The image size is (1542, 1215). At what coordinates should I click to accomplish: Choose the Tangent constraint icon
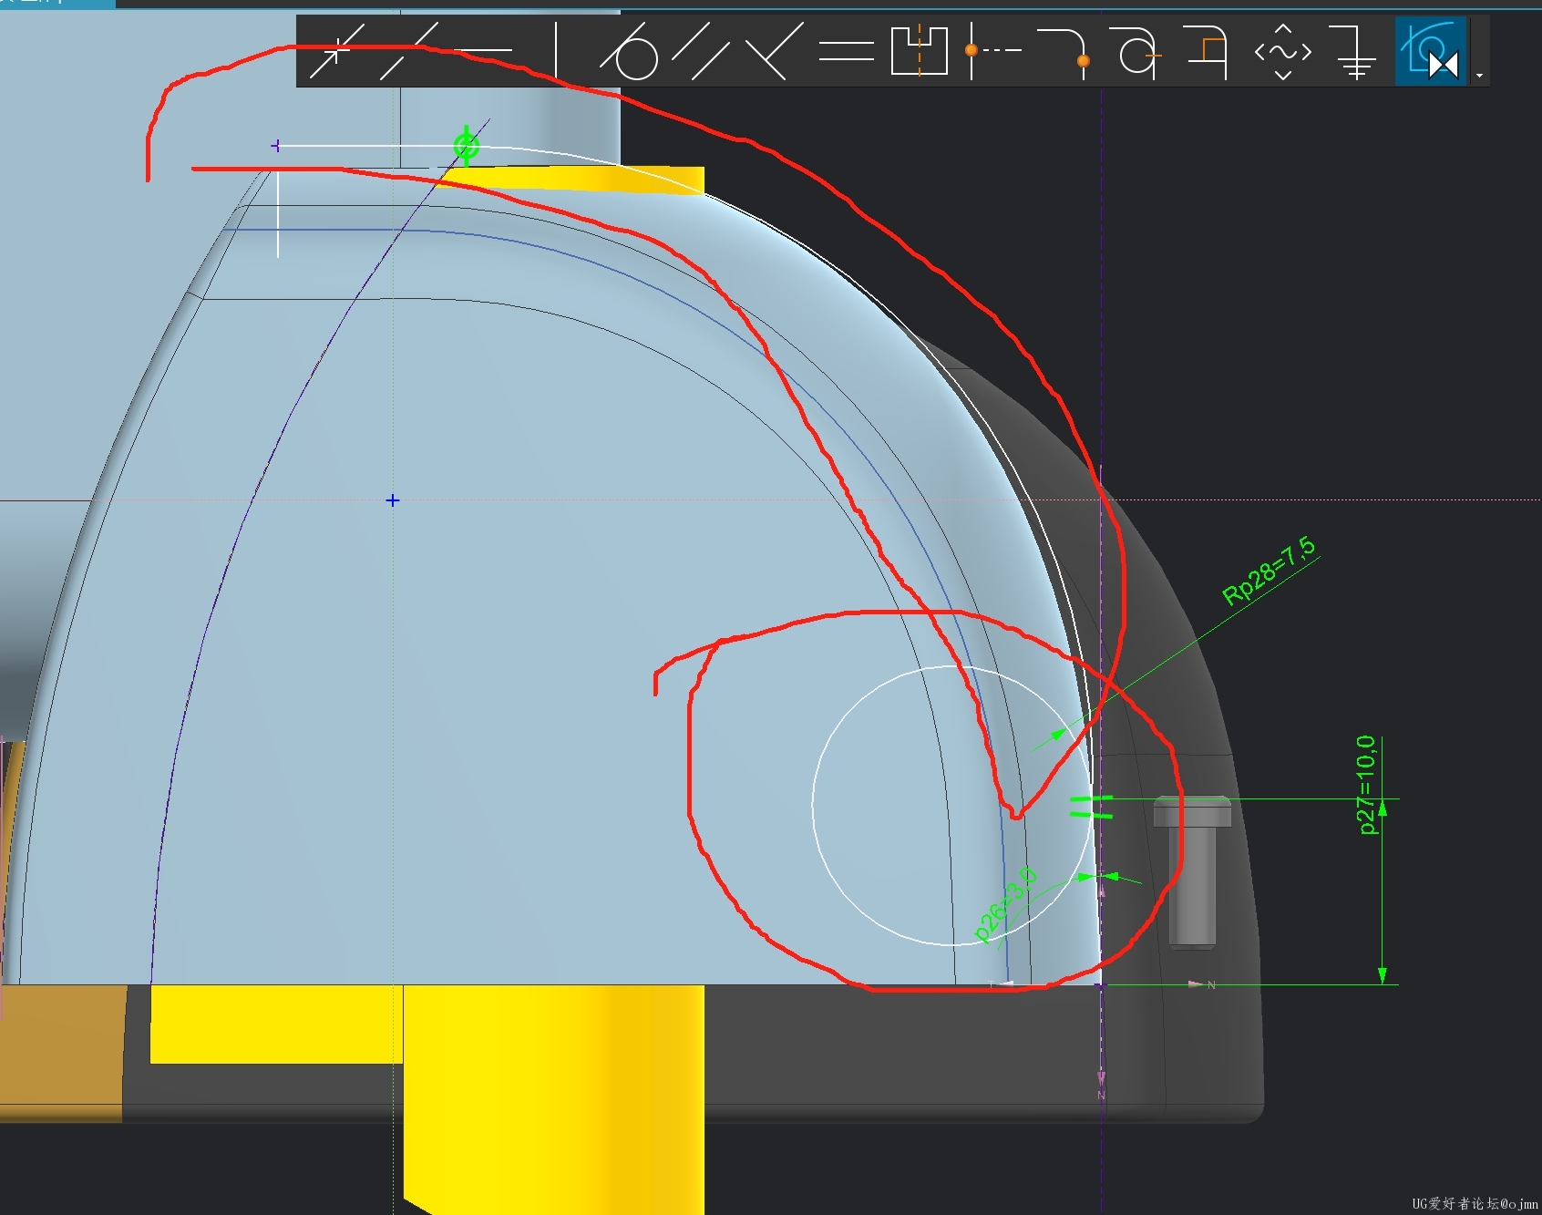pyautogui.click(x=629, y=51)
